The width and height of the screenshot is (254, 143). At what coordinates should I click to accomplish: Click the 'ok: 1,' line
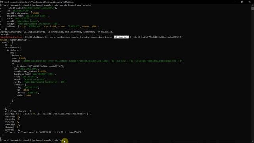(8, 45)
